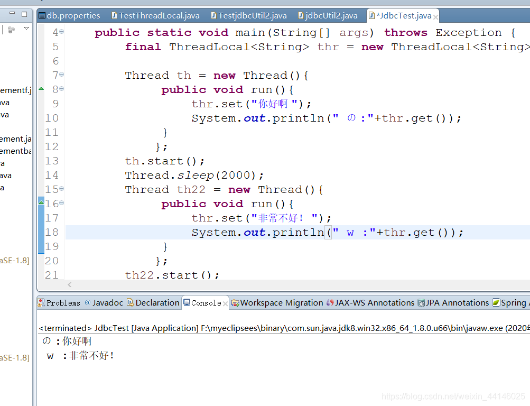This screenshot has height=406, width=530.
Task: Click the JAX-WS Annotations flame icon
Action: (331, 303)
